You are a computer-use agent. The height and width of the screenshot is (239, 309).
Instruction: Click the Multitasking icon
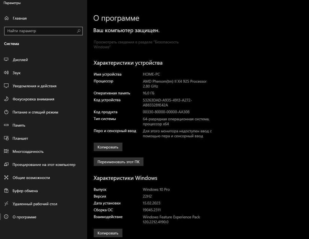click(6, 151)
